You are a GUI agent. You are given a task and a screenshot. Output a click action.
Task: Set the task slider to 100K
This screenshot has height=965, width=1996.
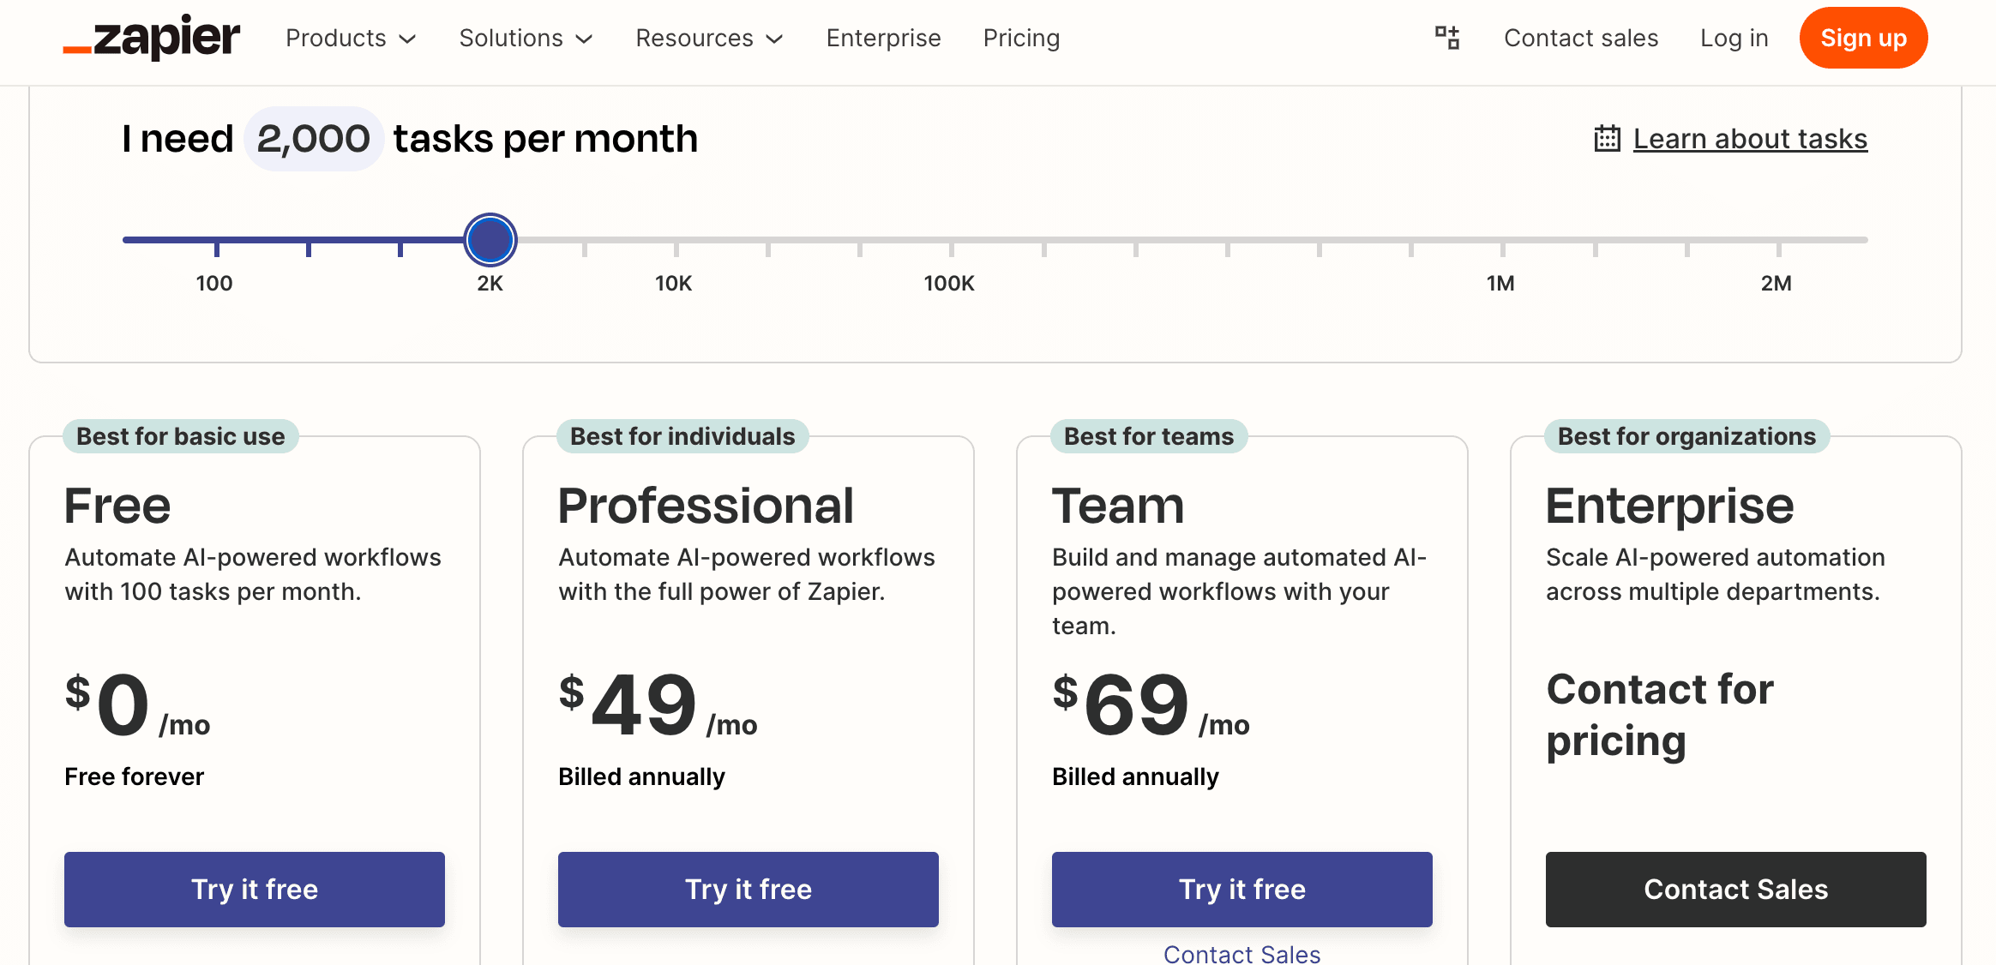pyautogui.click(x=951, y=240)
